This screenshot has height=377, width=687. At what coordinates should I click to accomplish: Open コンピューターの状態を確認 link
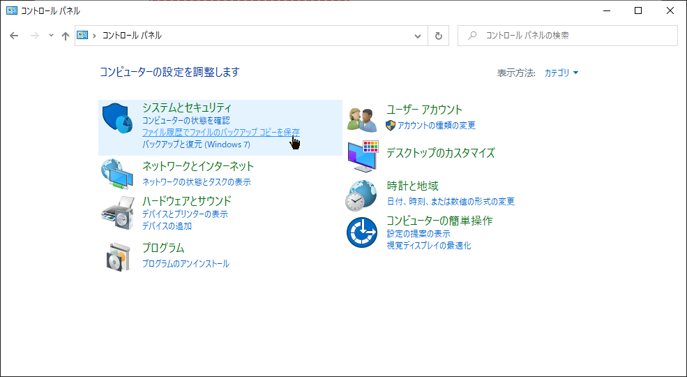pos(186,120)
